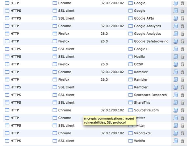Select the ShareThis text
This screenshot has height=146, width=189.
142,102
